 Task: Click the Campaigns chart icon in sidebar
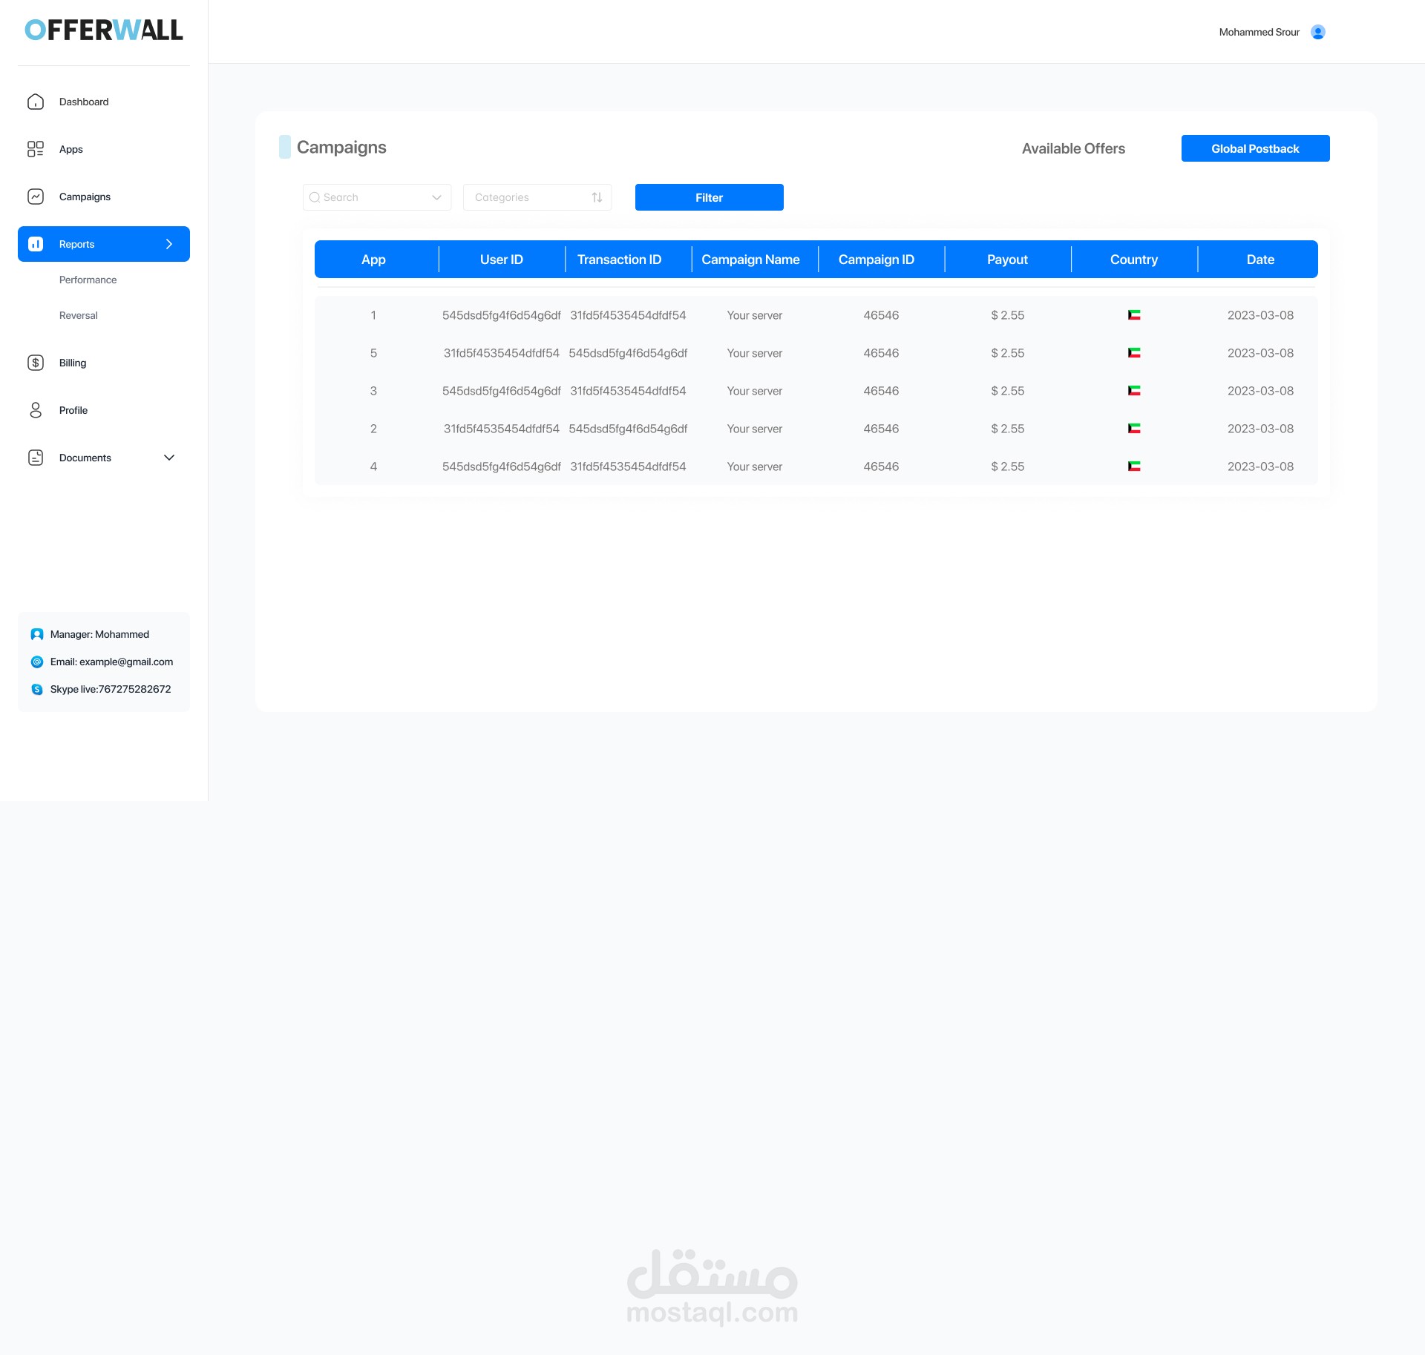point(36,197)
